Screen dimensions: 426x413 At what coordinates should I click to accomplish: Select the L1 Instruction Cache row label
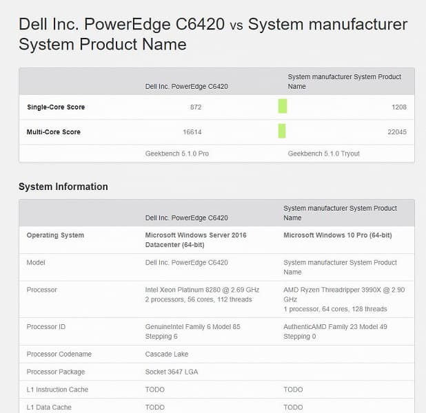coord(57,390)
